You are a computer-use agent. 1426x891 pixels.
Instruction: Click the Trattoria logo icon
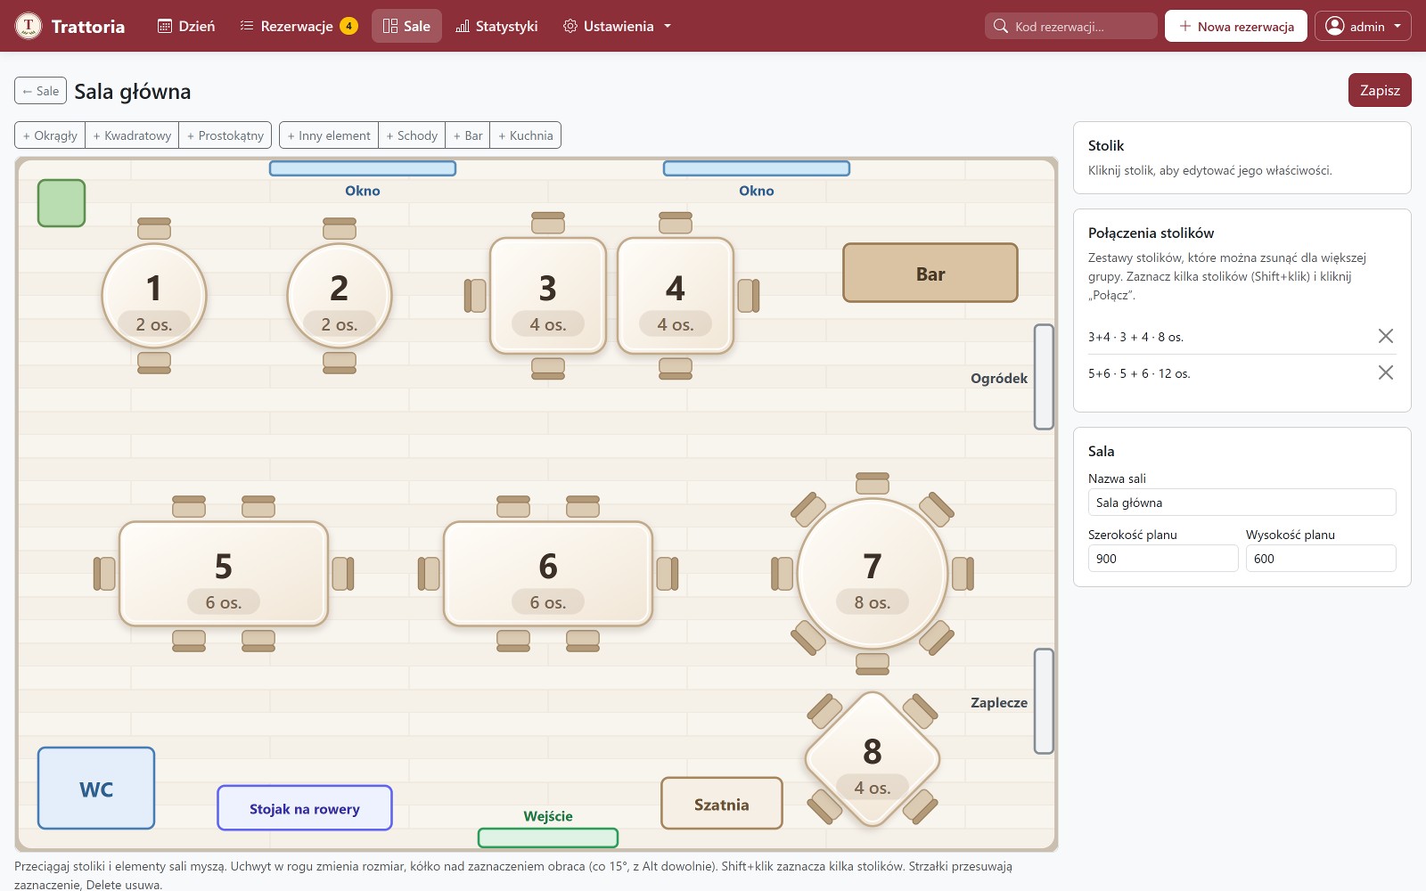[29, 26]
